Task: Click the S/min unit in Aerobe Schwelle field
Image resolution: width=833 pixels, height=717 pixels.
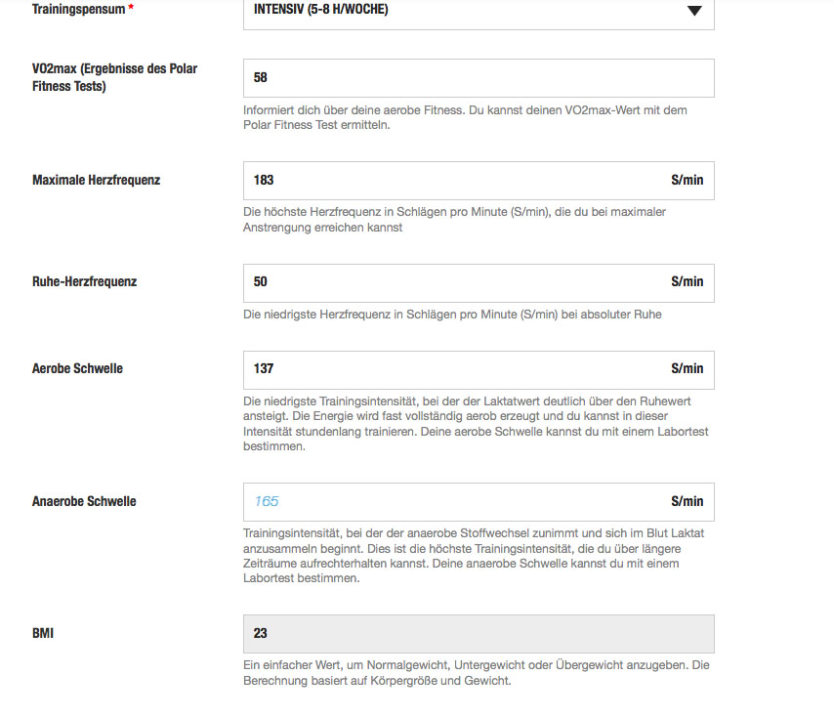Action: click(687, 369)
